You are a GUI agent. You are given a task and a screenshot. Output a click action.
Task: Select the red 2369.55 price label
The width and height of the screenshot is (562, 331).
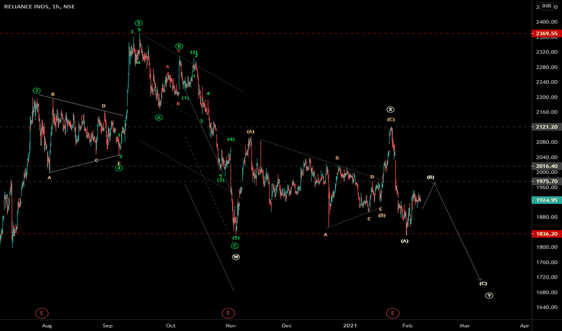tap(546, 34)
